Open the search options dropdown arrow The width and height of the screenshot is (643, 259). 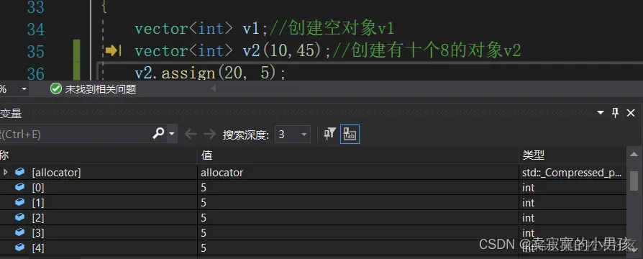[171, 134]
